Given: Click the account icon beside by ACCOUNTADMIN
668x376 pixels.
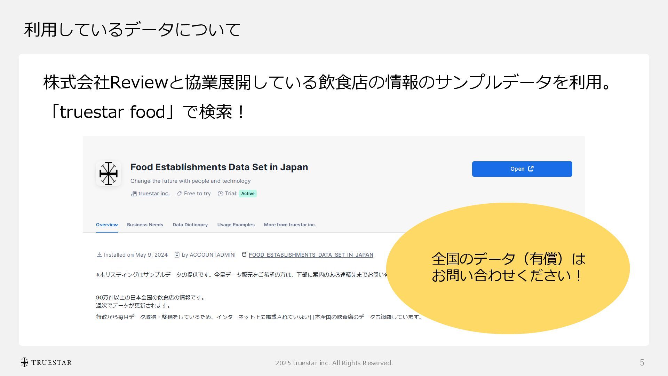Looking at the screenshot, I should coord(177,255).
